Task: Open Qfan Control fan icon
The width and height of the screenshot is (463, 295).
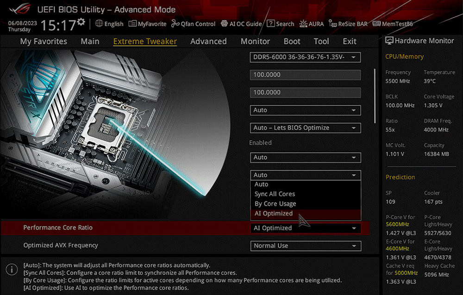Action: point(175,24)
